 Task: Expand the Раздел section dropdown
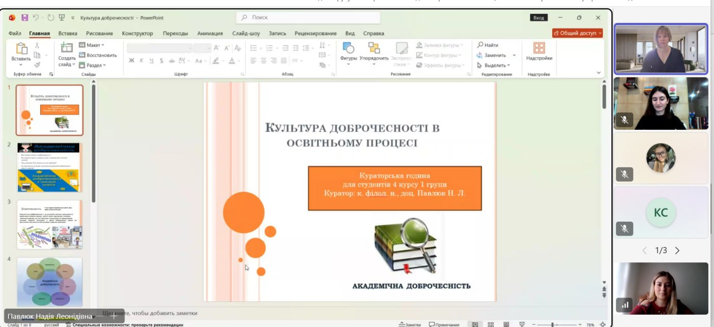93,65
